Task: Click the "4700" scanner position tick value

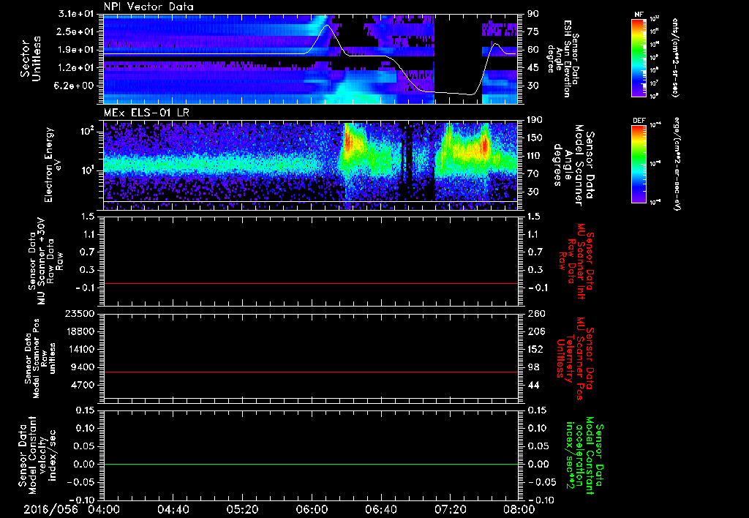Action: tap(83, 385)
